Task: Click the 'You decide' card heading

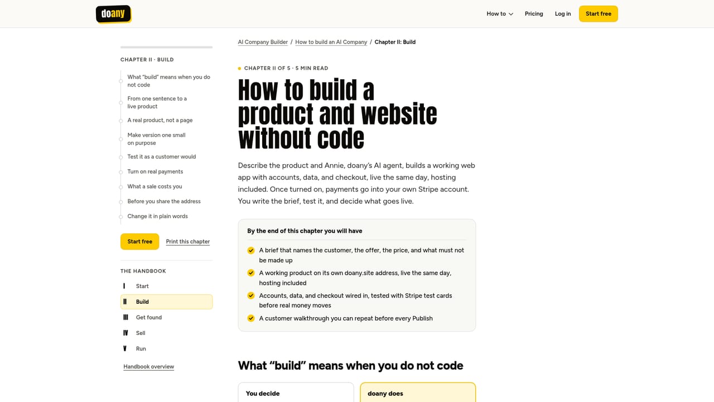Action: [263, 394]
